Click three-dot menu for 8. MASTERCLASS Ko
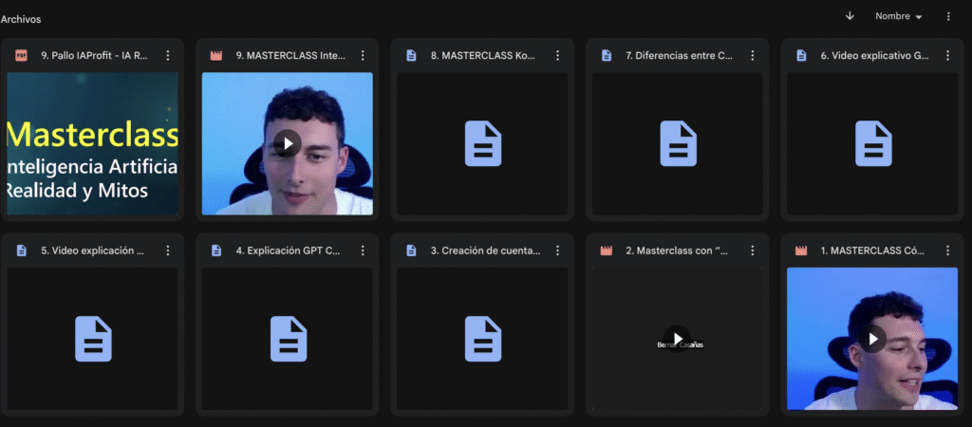 point(558,56)
